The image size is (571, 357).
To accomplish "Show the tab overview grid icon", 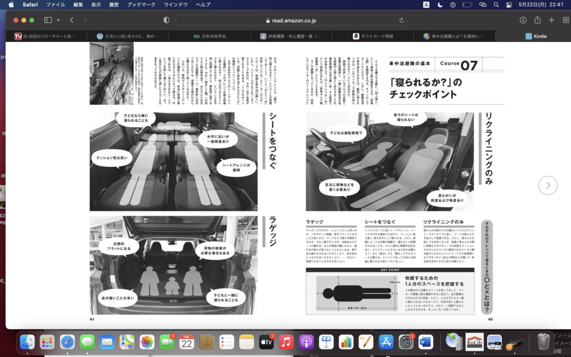I will point(564,20).
